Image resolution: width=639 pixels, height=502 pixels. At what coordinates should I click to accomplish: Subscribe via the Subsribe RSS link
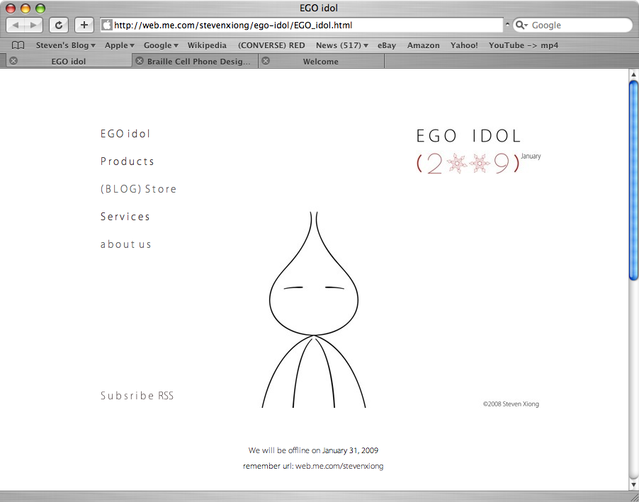click(x=137, y=396)
